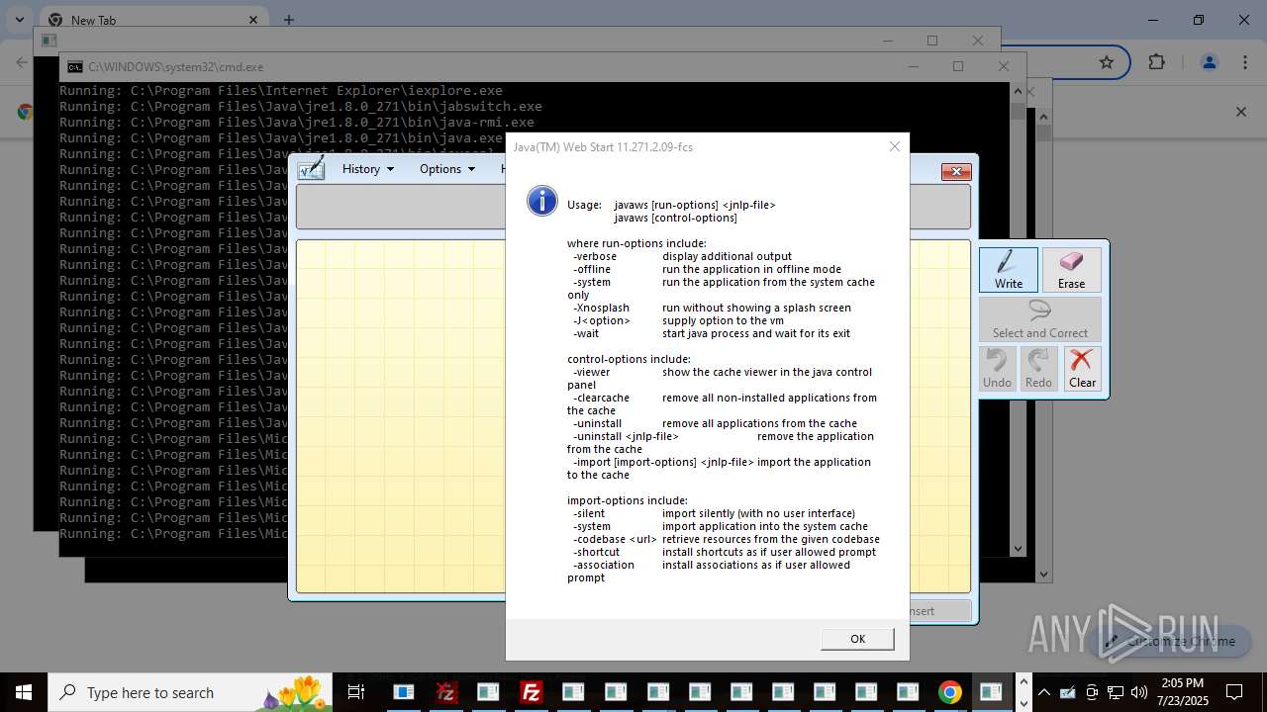The width and height of the screenshot is (1267, 712).
Task: Dismiss the Chrome bar with its X
Action: pos(1240,112)
